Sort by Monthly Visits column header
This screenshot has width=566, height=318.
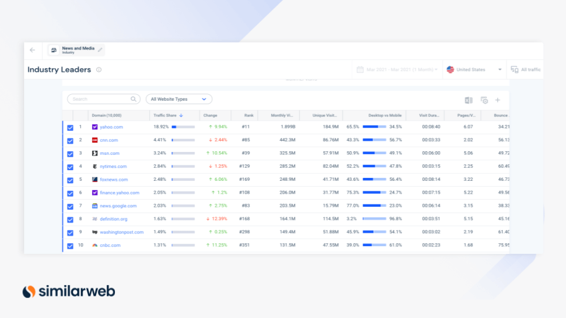[x=282, y=115]
